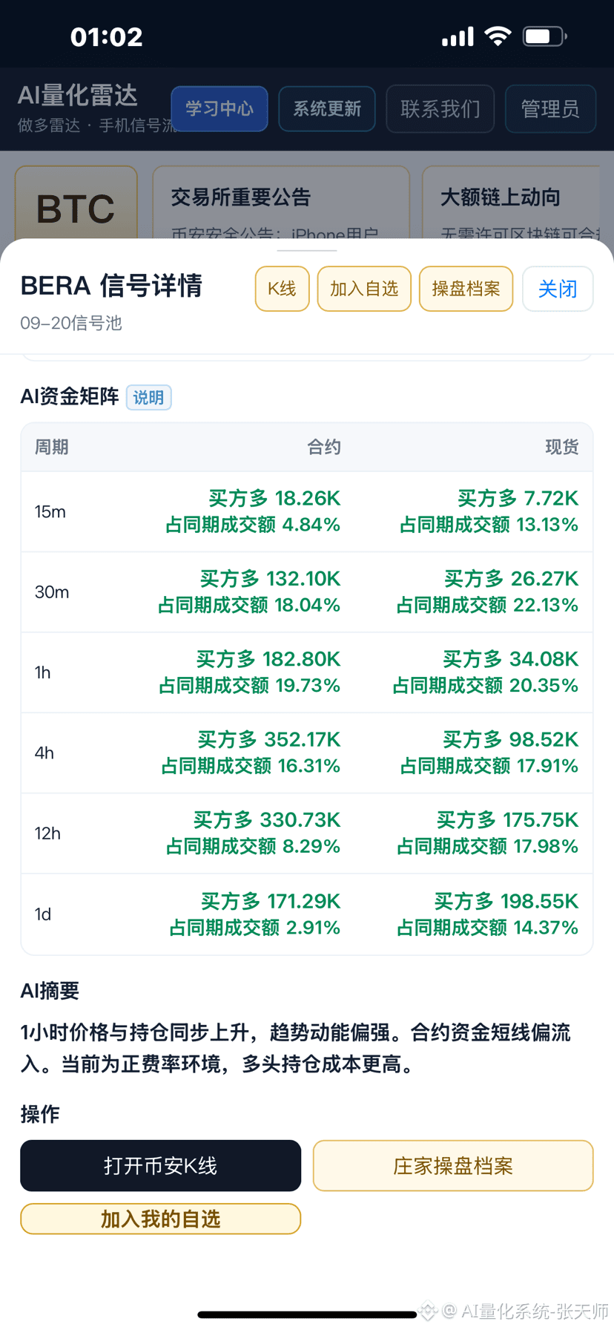Open 交易所重要公告 card
614x1330 pixels.
281,203
